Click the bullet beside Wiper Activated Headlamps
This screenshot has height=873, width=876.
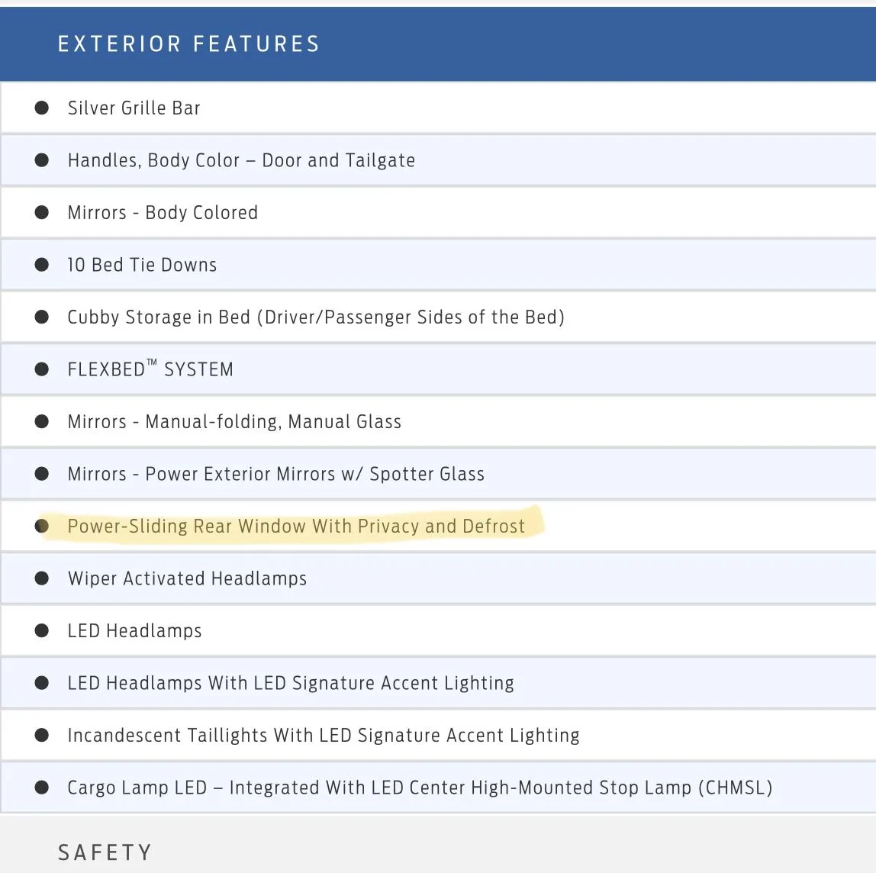tap(41, 578)
